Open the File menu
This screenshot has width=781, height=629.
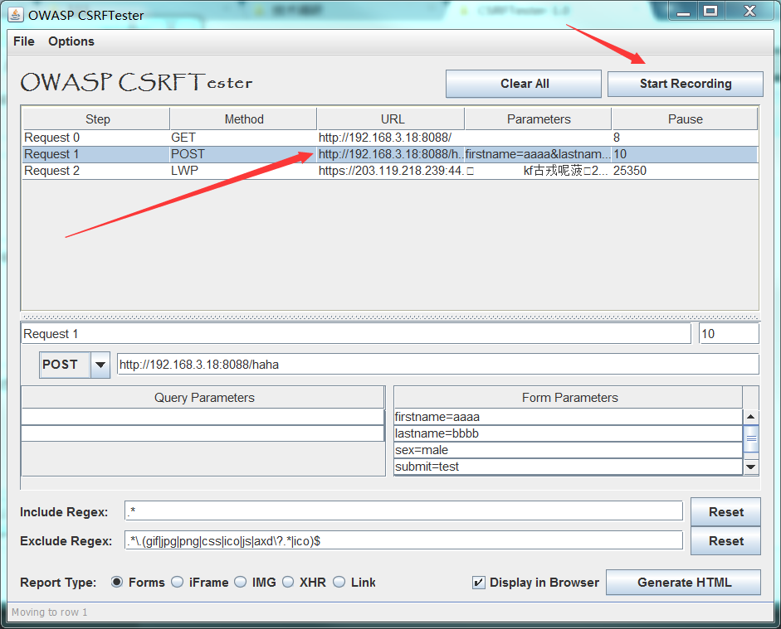click(x=22, y=41)
